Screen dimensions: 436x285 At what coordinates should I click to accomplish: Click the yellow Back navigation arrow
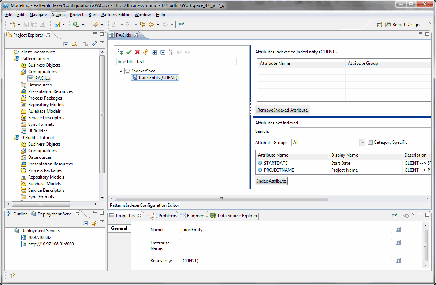click(151, 25)
